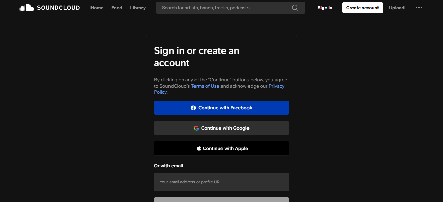443x202 pixels.
Task: Go to the Home page
Action: (97, 8)
